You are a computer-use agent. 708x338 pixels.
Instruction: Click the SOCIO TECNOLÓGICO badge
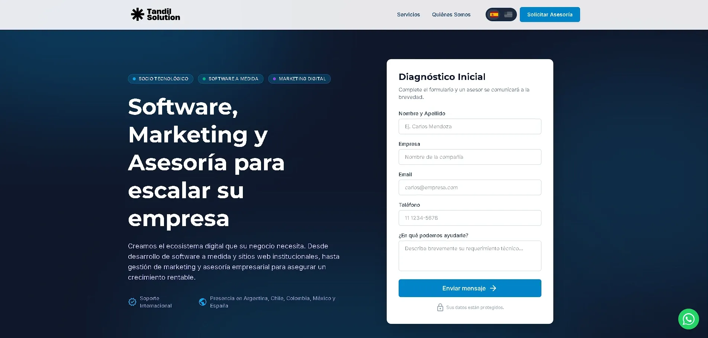coord(161,79)
